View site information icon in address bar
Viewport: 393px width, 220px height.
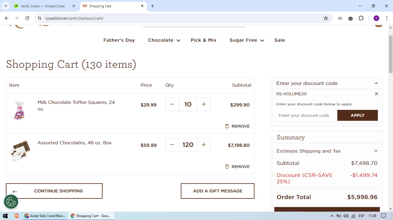click(x=40, y=18)
